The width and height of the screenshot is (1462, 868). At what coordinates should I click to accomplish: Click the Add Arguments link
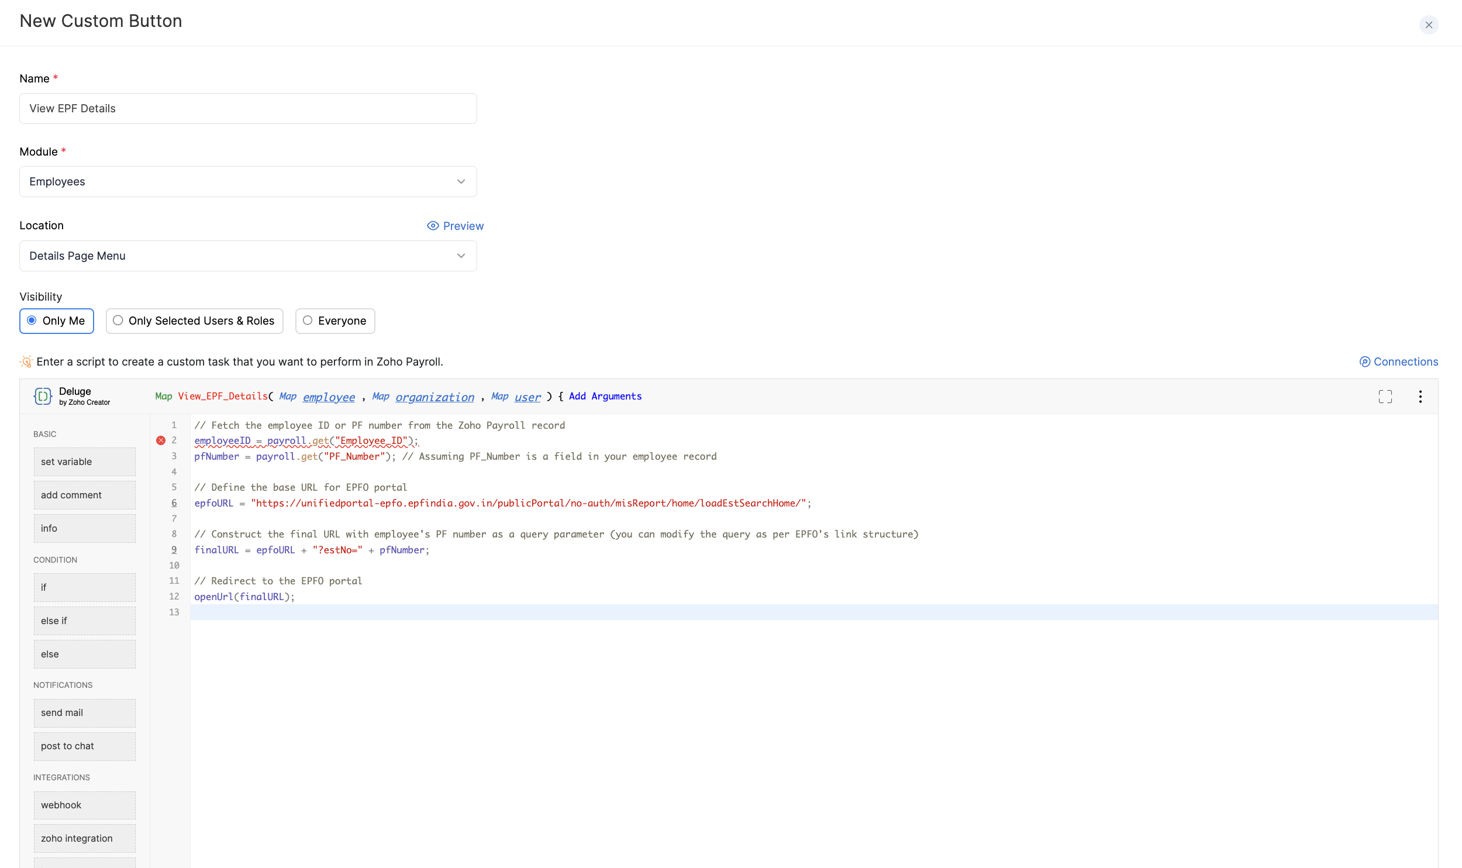tap(605, 397)
